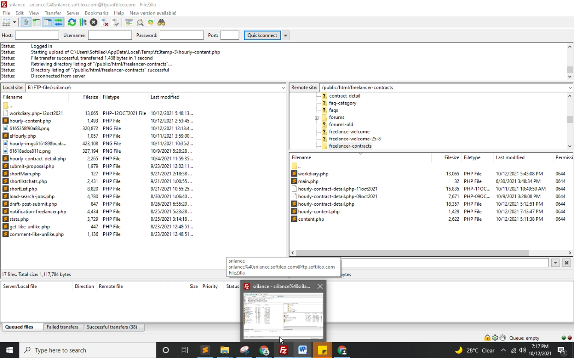Toggle the message log display
This screenshot has height=358, width=574.
click(x=26, y=22)
